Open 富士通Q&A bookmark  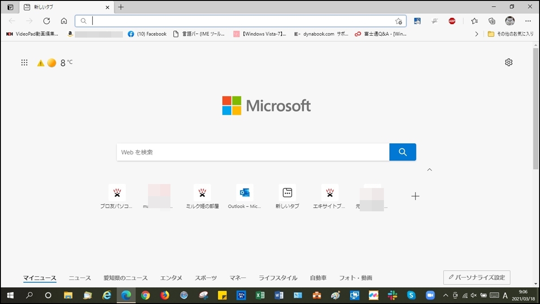tap(380, 34)
